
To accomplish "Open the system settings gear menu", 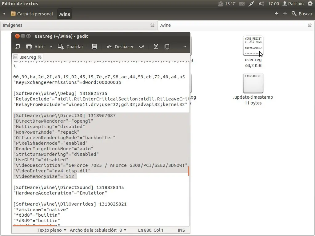I will coord(310,4).
